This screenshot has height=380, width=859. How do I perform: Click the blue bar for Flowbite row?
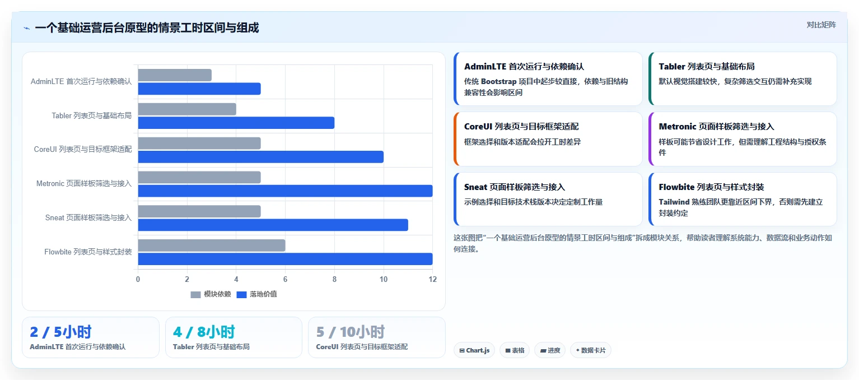tap(285, 259)
